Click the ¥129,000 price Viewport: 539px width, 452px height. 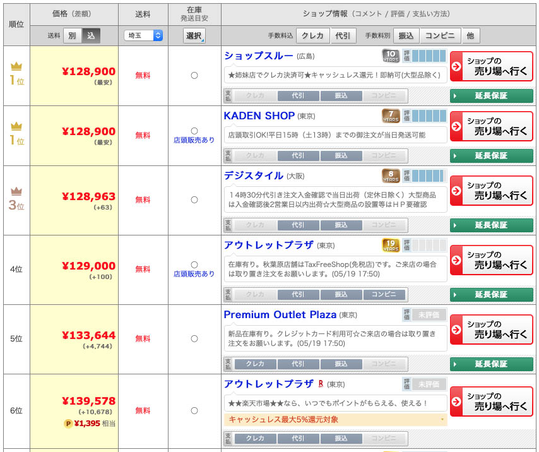point(89,266)
